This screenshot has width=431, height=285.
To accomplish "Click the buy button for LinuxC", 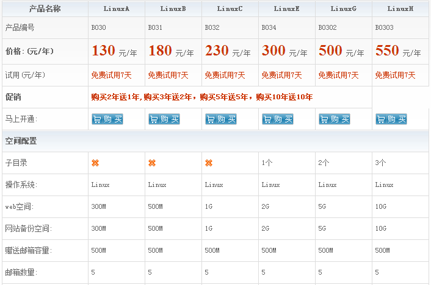I will tap(221, 119).
